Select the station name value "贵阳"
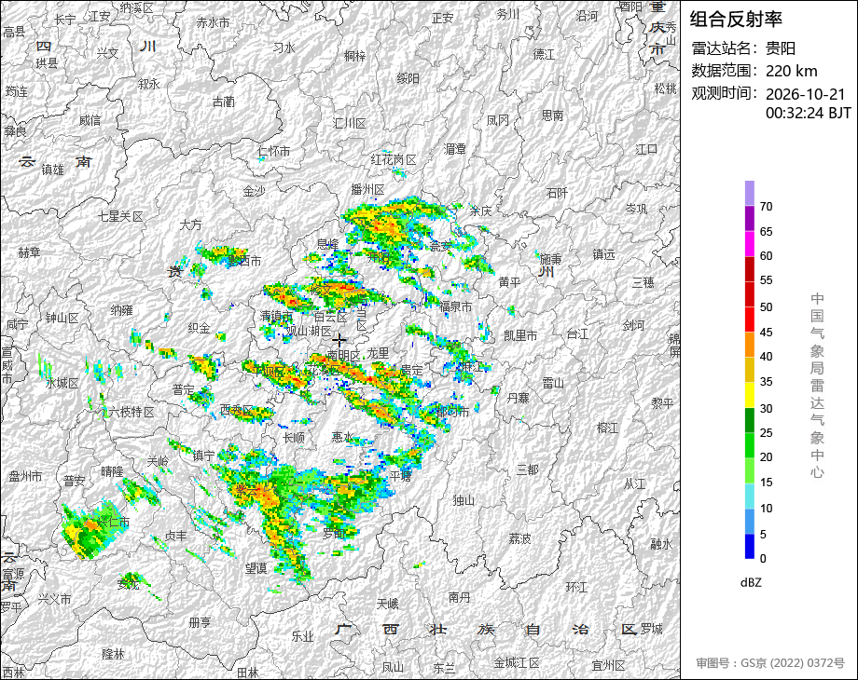858x680 pixels. point(781,48)
